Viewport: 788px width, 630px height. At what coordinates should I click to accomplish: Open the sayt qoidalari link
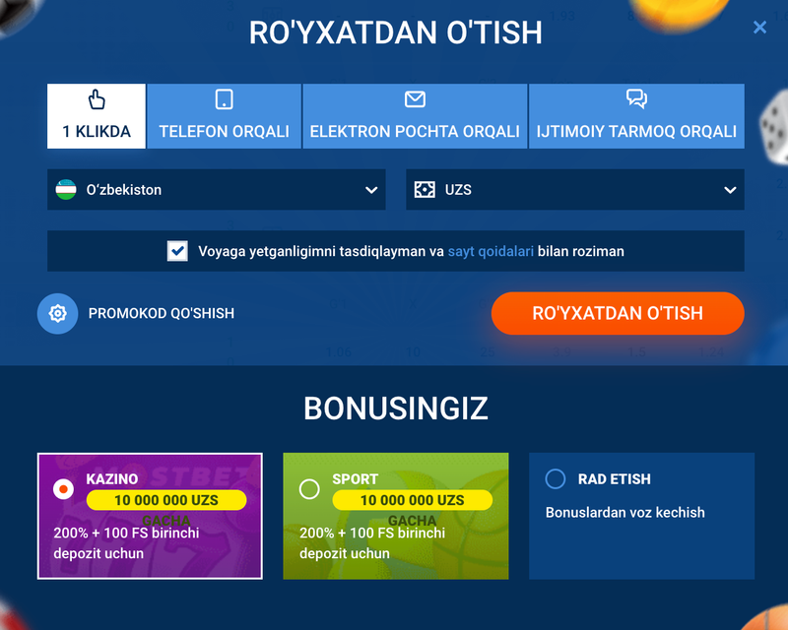click(491, 251)
